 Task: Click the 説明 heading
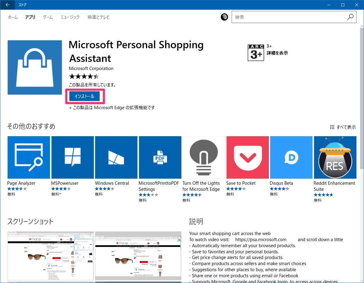click(x=196, y=221)
